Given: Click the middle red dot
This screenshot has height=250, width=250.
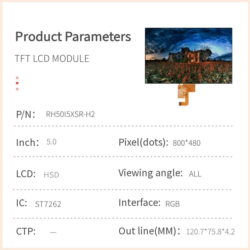Looking at the screenshot, I should [x=17, y=83].
